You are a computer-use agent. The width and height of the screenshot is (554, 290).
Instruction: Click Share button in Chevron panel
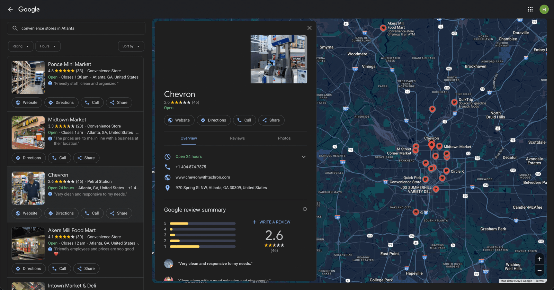pos(271,120)
